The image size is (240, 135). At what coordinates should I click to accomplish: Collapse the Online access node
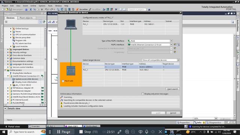click(x=5, y=70)
